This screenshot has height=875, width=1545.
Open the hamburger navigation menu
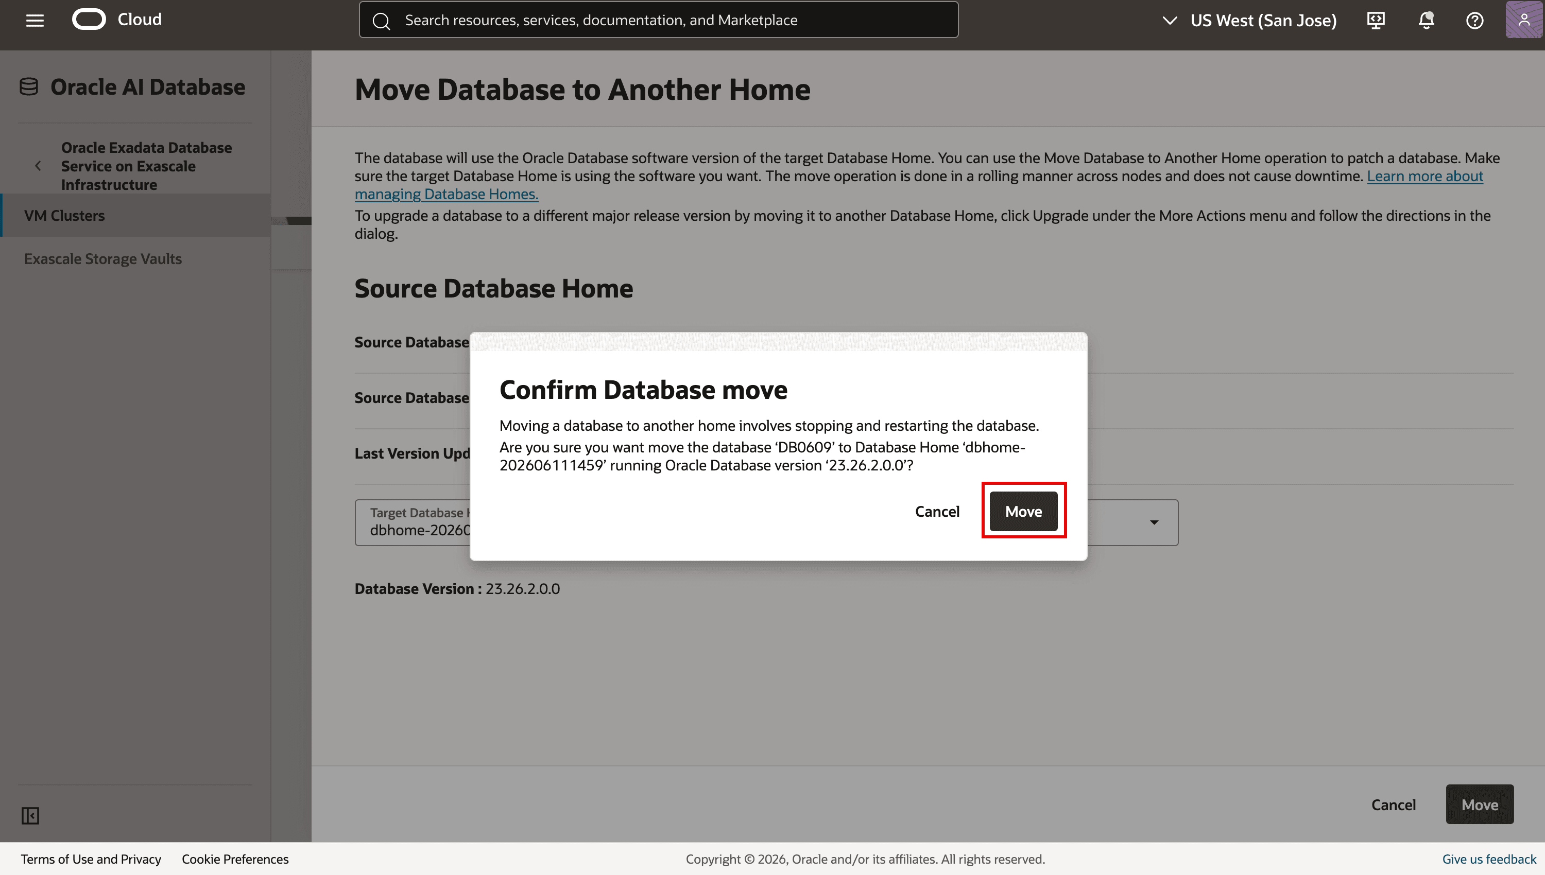35,21
